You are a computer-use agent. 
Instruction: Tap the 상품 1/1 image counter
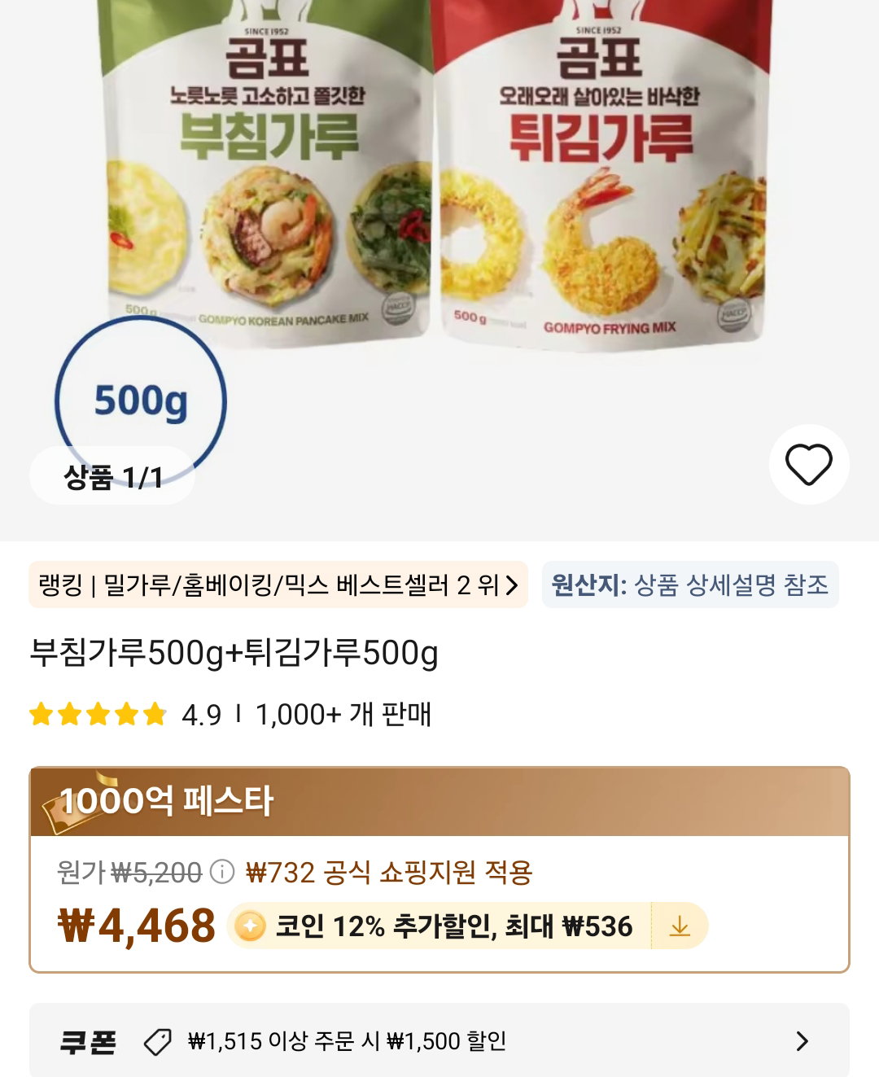[112, 476]
